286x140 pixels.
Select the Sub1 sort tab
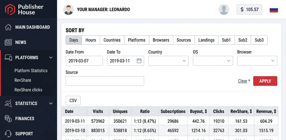click(x=226, y=40)
